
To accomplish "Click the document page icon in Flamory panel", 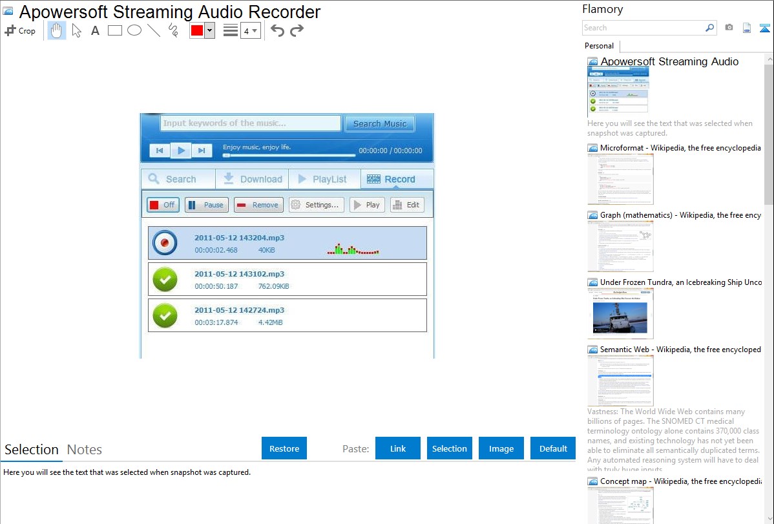I will (747, 28).
